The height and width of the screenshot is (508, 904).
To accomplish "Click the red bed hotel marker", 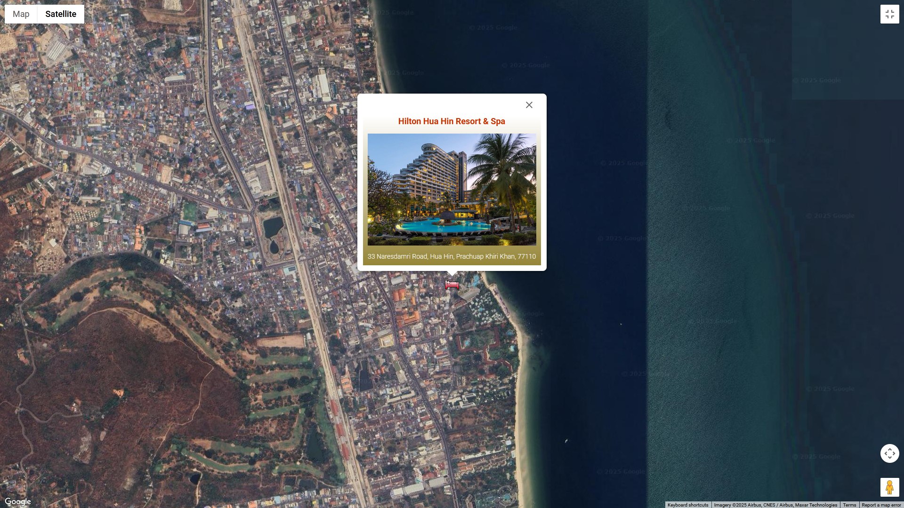I will click(x=452, y=285).
